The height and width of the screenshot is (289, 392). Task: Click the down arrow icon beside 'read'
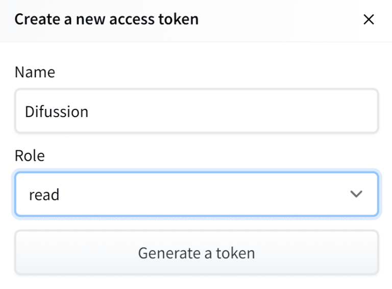click(356, 194)
